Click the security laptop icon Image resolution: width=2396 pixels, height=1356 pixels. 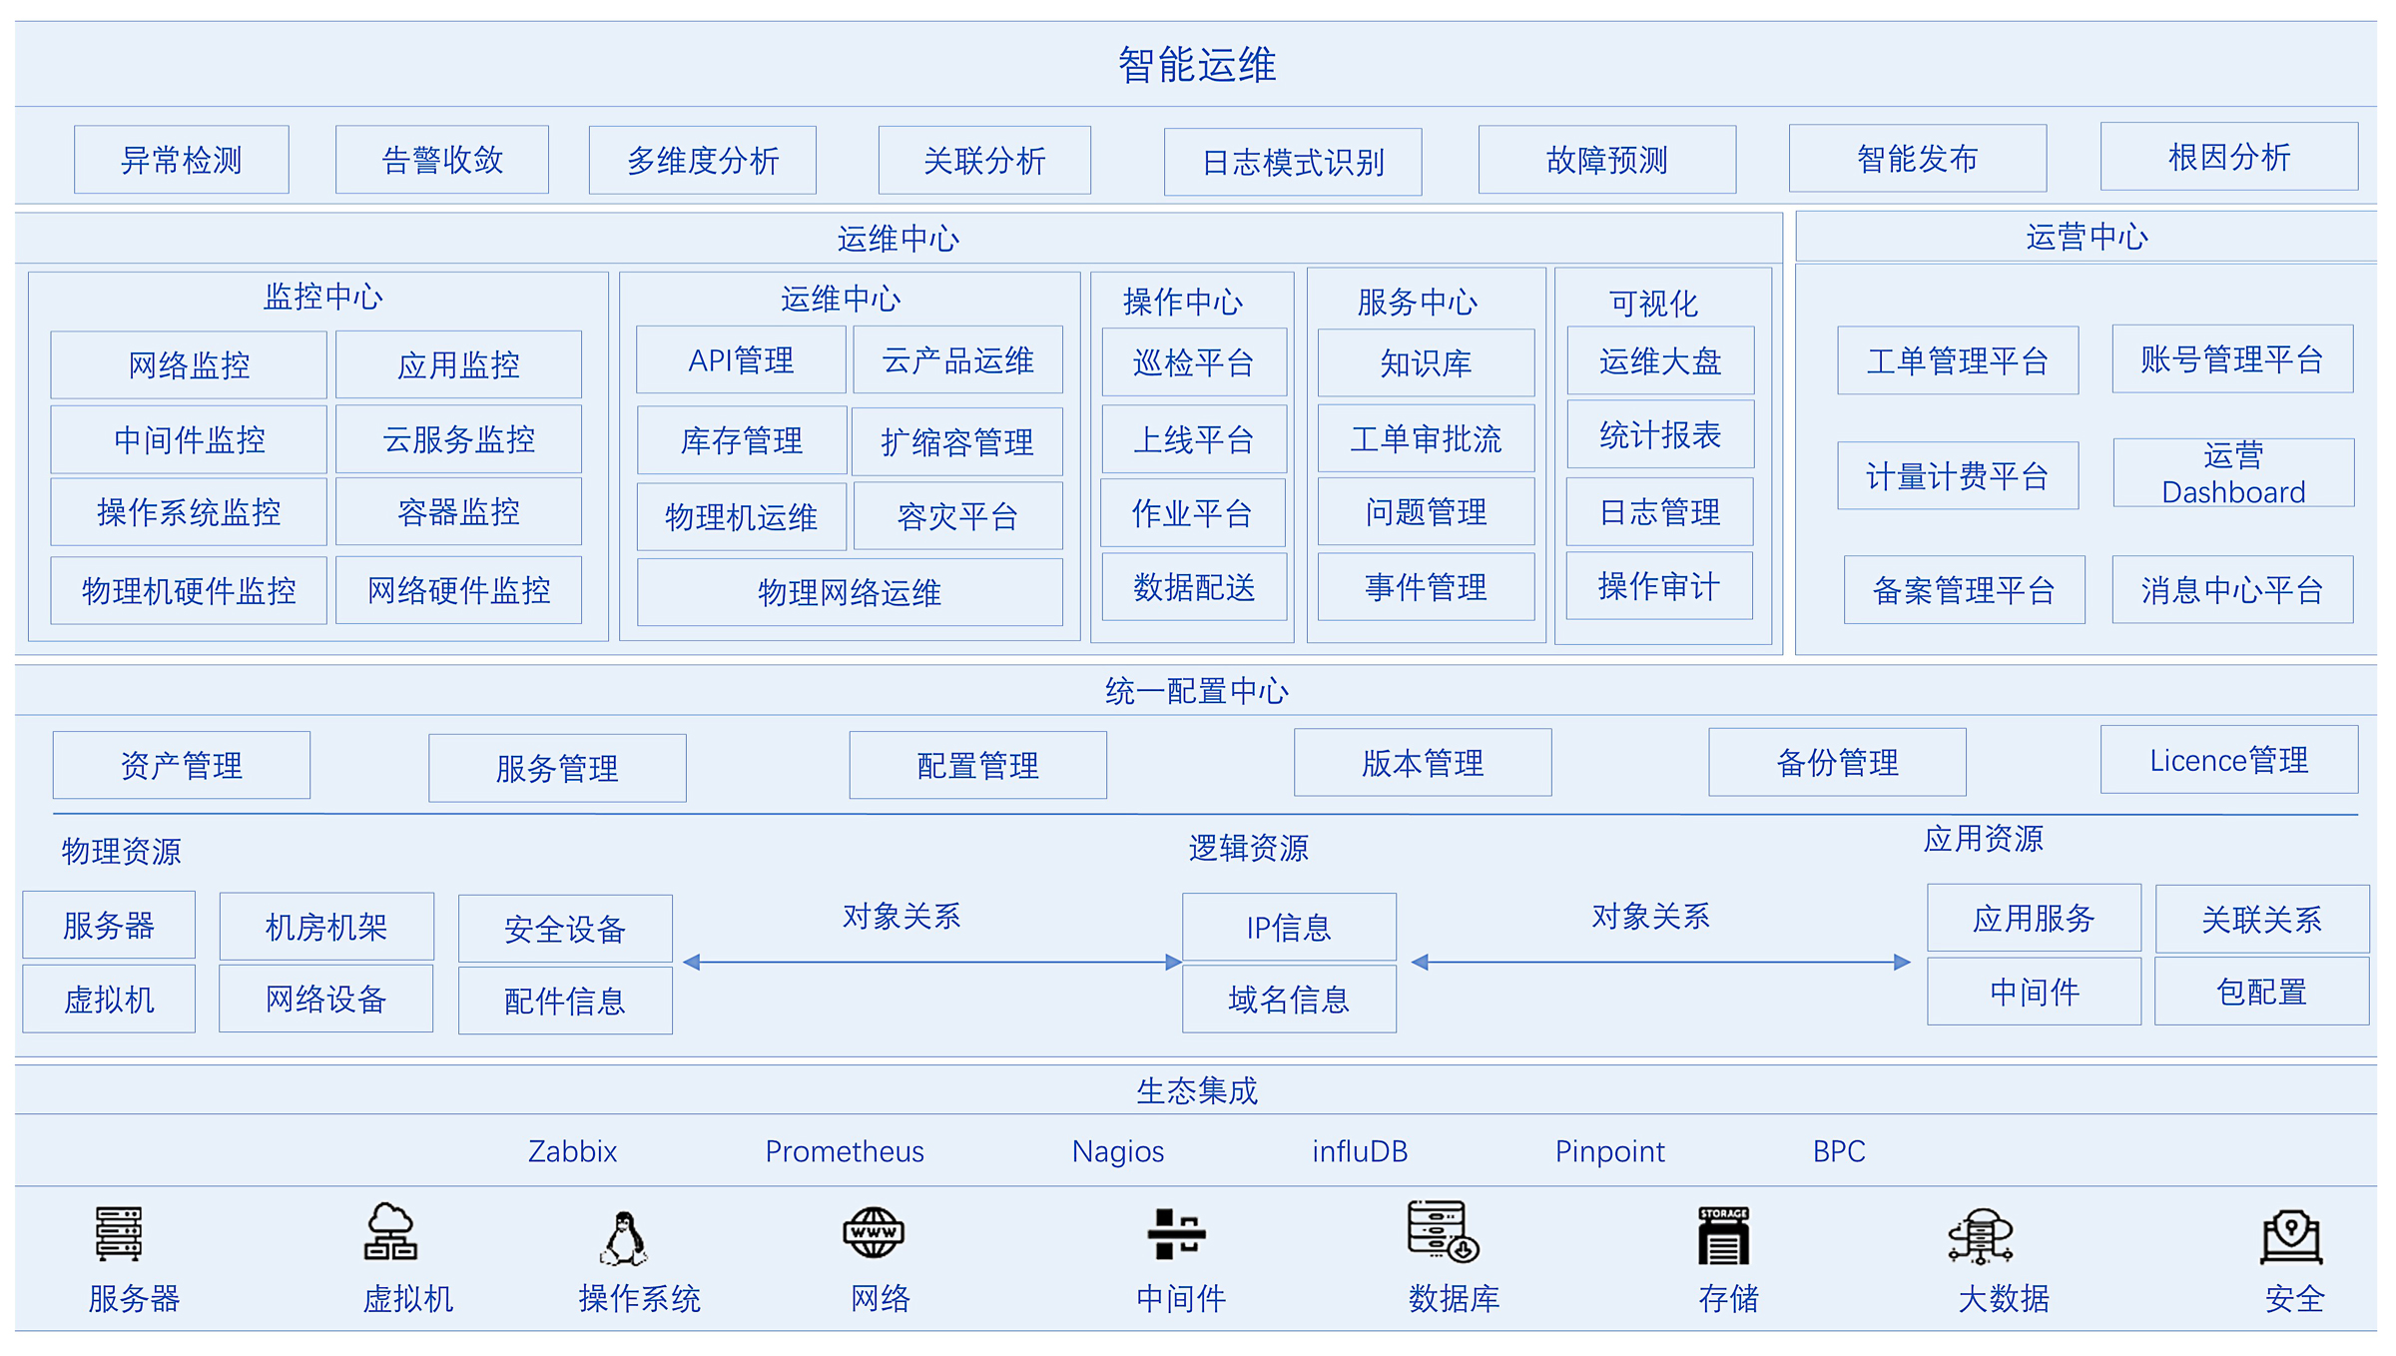click(2291, 1236)
